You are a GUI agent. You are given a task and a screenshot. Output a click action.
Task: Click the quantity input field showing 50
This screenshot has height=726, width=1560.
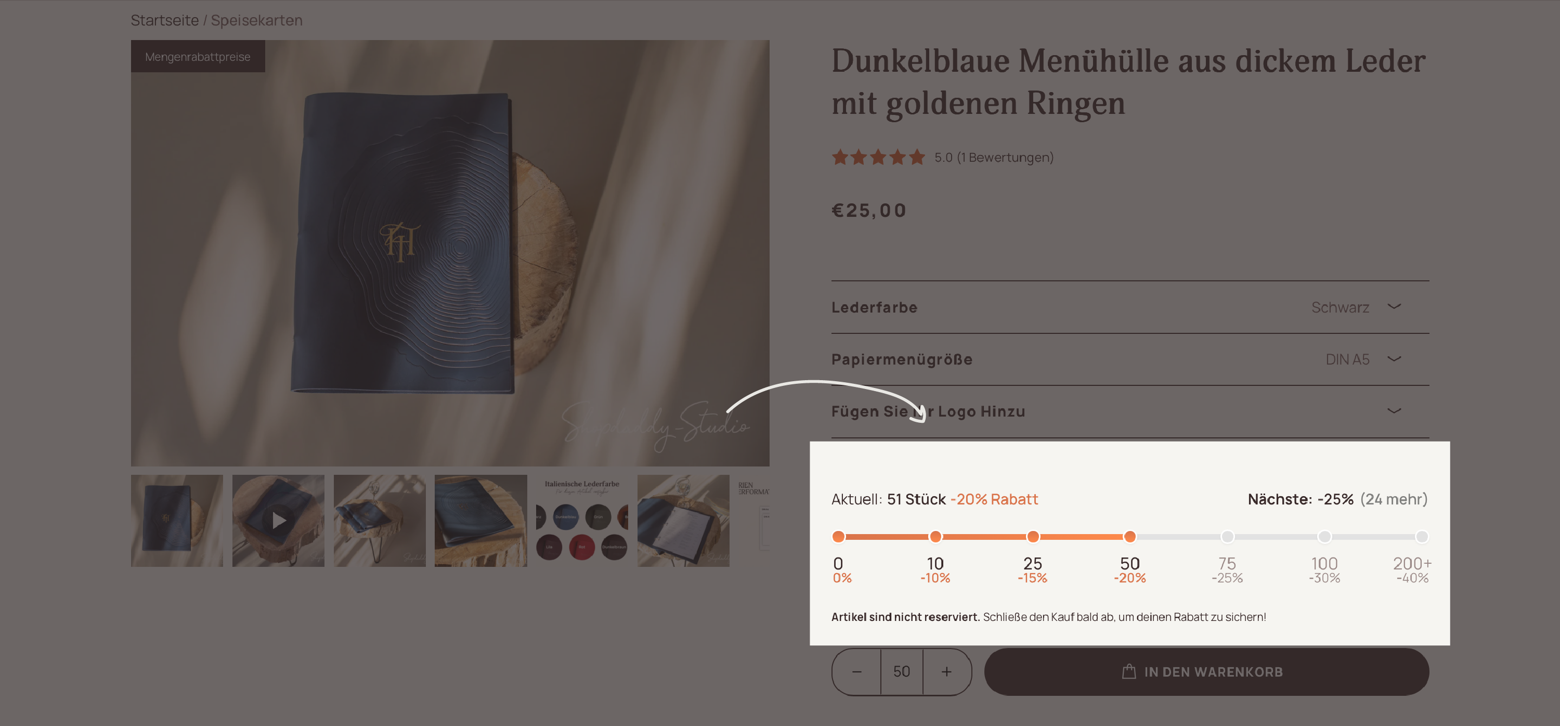coord(902,671)
